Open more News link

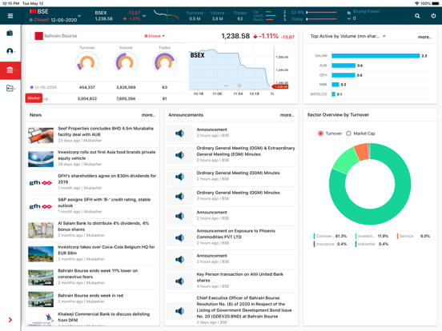(148, 115)
